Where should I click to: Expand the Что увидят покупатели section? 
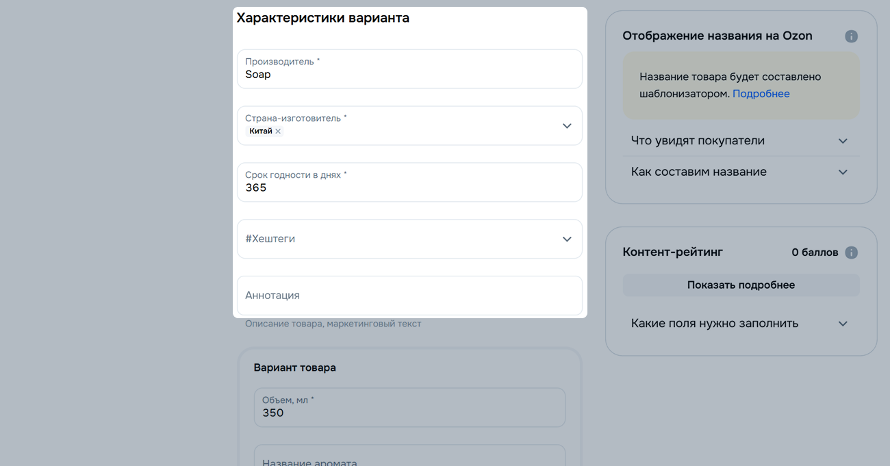tap(843, 141)
